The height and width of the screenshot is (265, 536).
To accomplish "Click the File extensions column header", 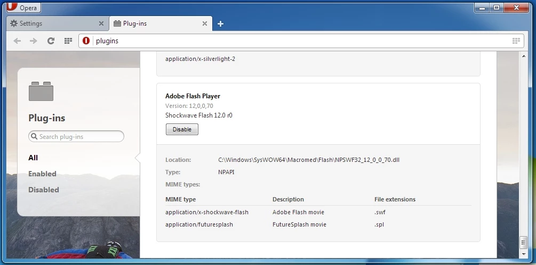I will pyautogui.click(x=395, y=199).
